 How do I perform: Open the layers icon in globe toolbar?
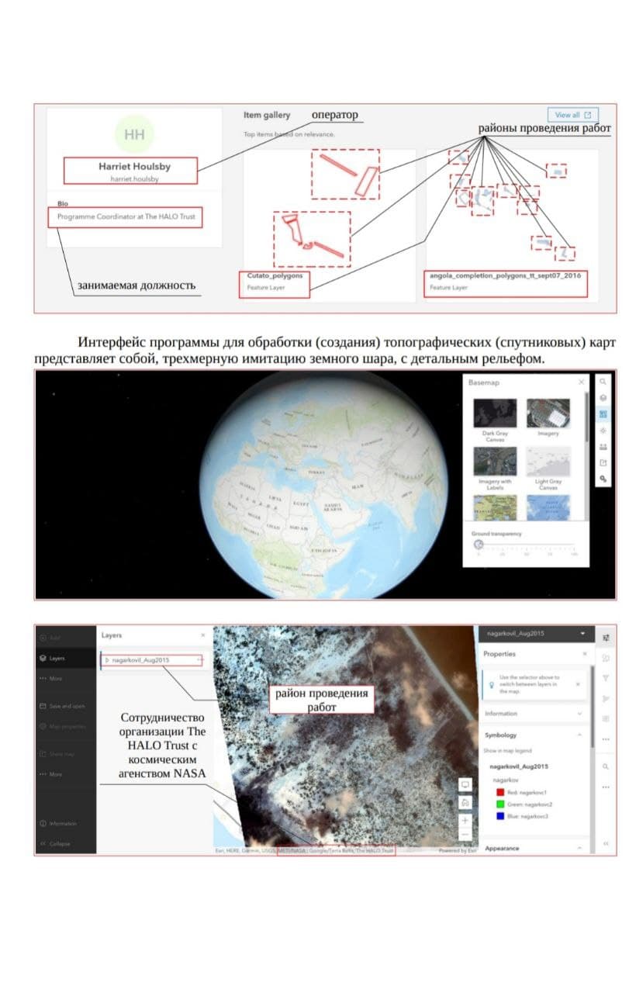tap(603, 397)
